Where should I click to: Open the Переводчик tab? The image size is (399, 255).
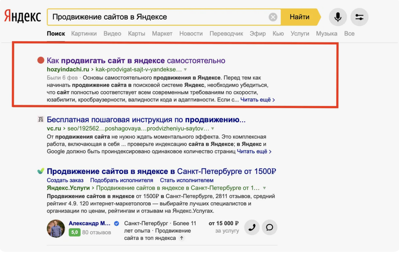click(226, 34)
